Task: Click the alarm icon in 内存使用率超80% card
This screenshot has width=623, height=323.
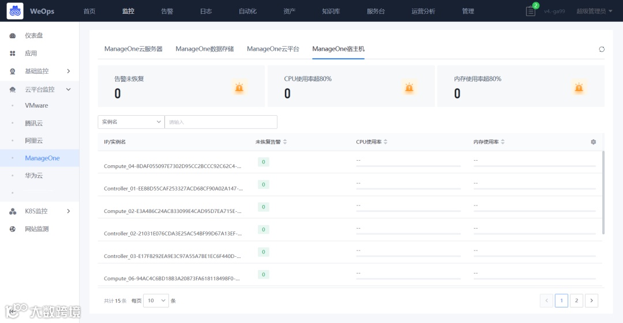Action: [x=579, y=88]
